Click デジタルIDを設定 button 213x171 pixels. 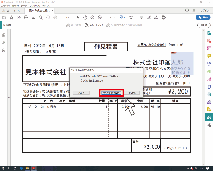111,93
